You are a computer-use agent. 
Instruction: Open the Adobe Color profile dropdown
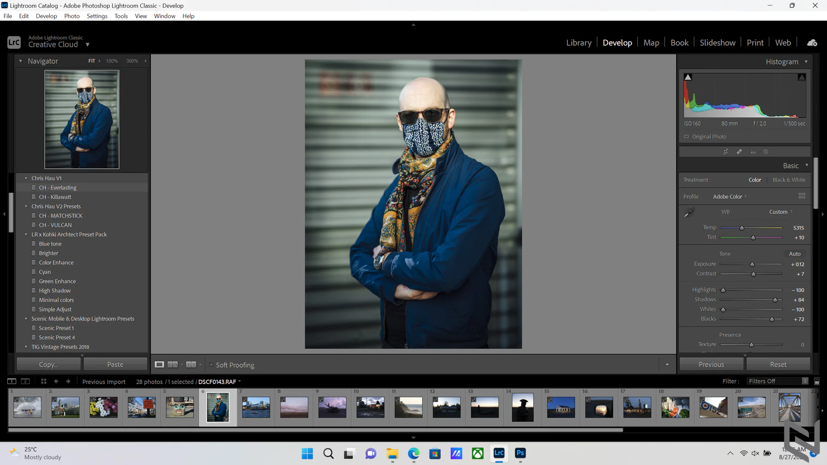pyautogui.click(x=730, y=197)
